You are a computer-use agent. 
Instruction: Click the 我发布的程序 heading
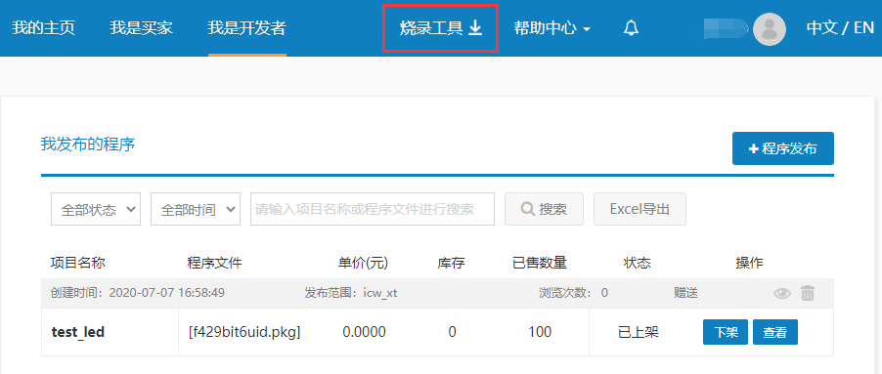click(88, 144)
